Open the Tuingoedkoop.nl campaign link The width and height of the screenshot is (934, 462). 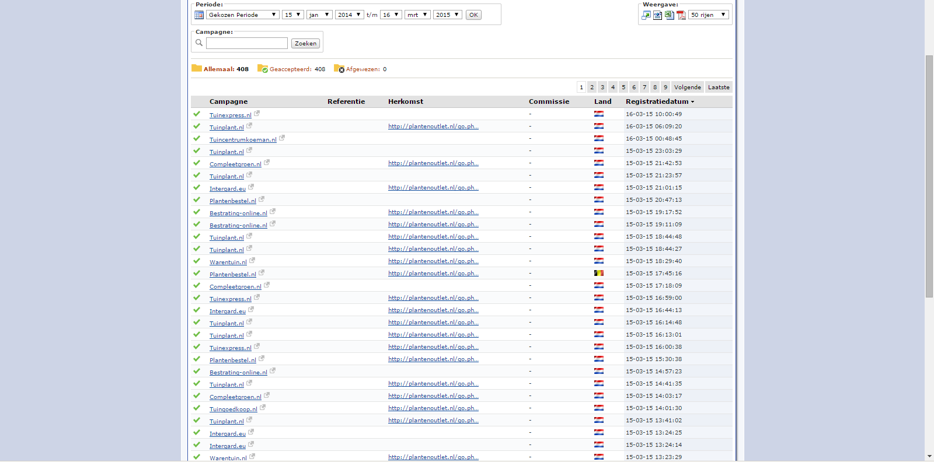coord(233,409)
